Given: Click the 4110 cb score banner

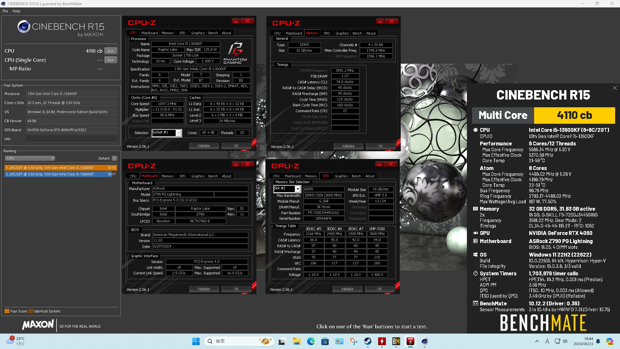Looking at the screenshot, I should pos(574,115).
